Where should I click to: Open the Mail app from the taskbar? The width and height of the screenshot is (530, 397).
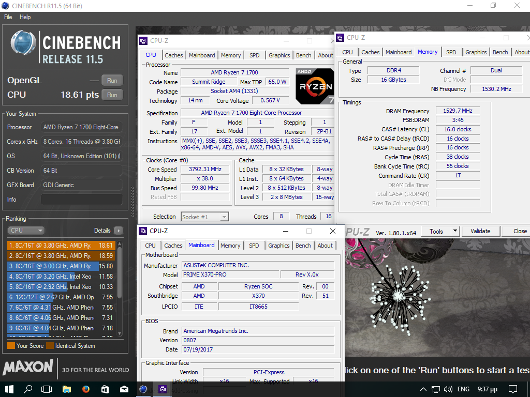(x=124, y=389)
